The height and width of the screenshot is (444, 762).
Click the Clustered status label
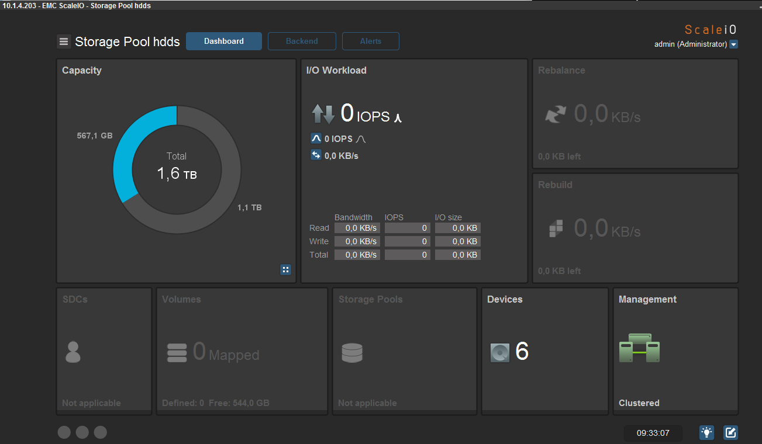click(x=639, y=403)
